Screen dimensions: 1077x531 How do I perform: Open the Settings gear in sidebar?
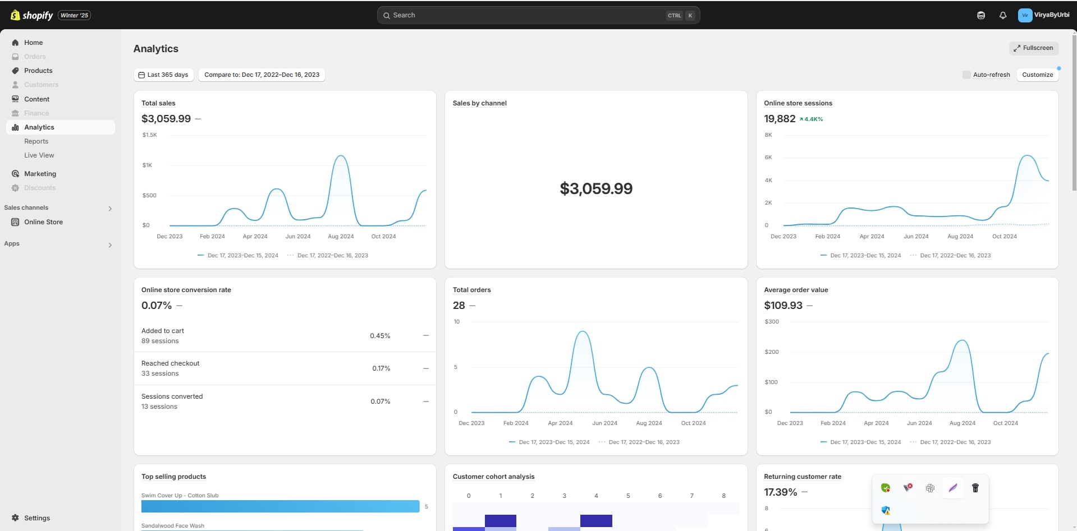[16, 518]
